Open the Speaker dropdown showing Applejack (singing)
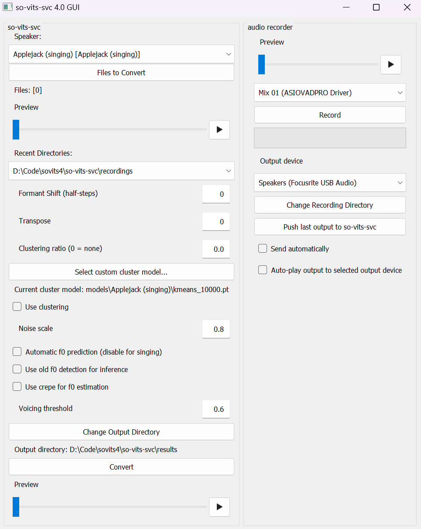 pos(121,54)
